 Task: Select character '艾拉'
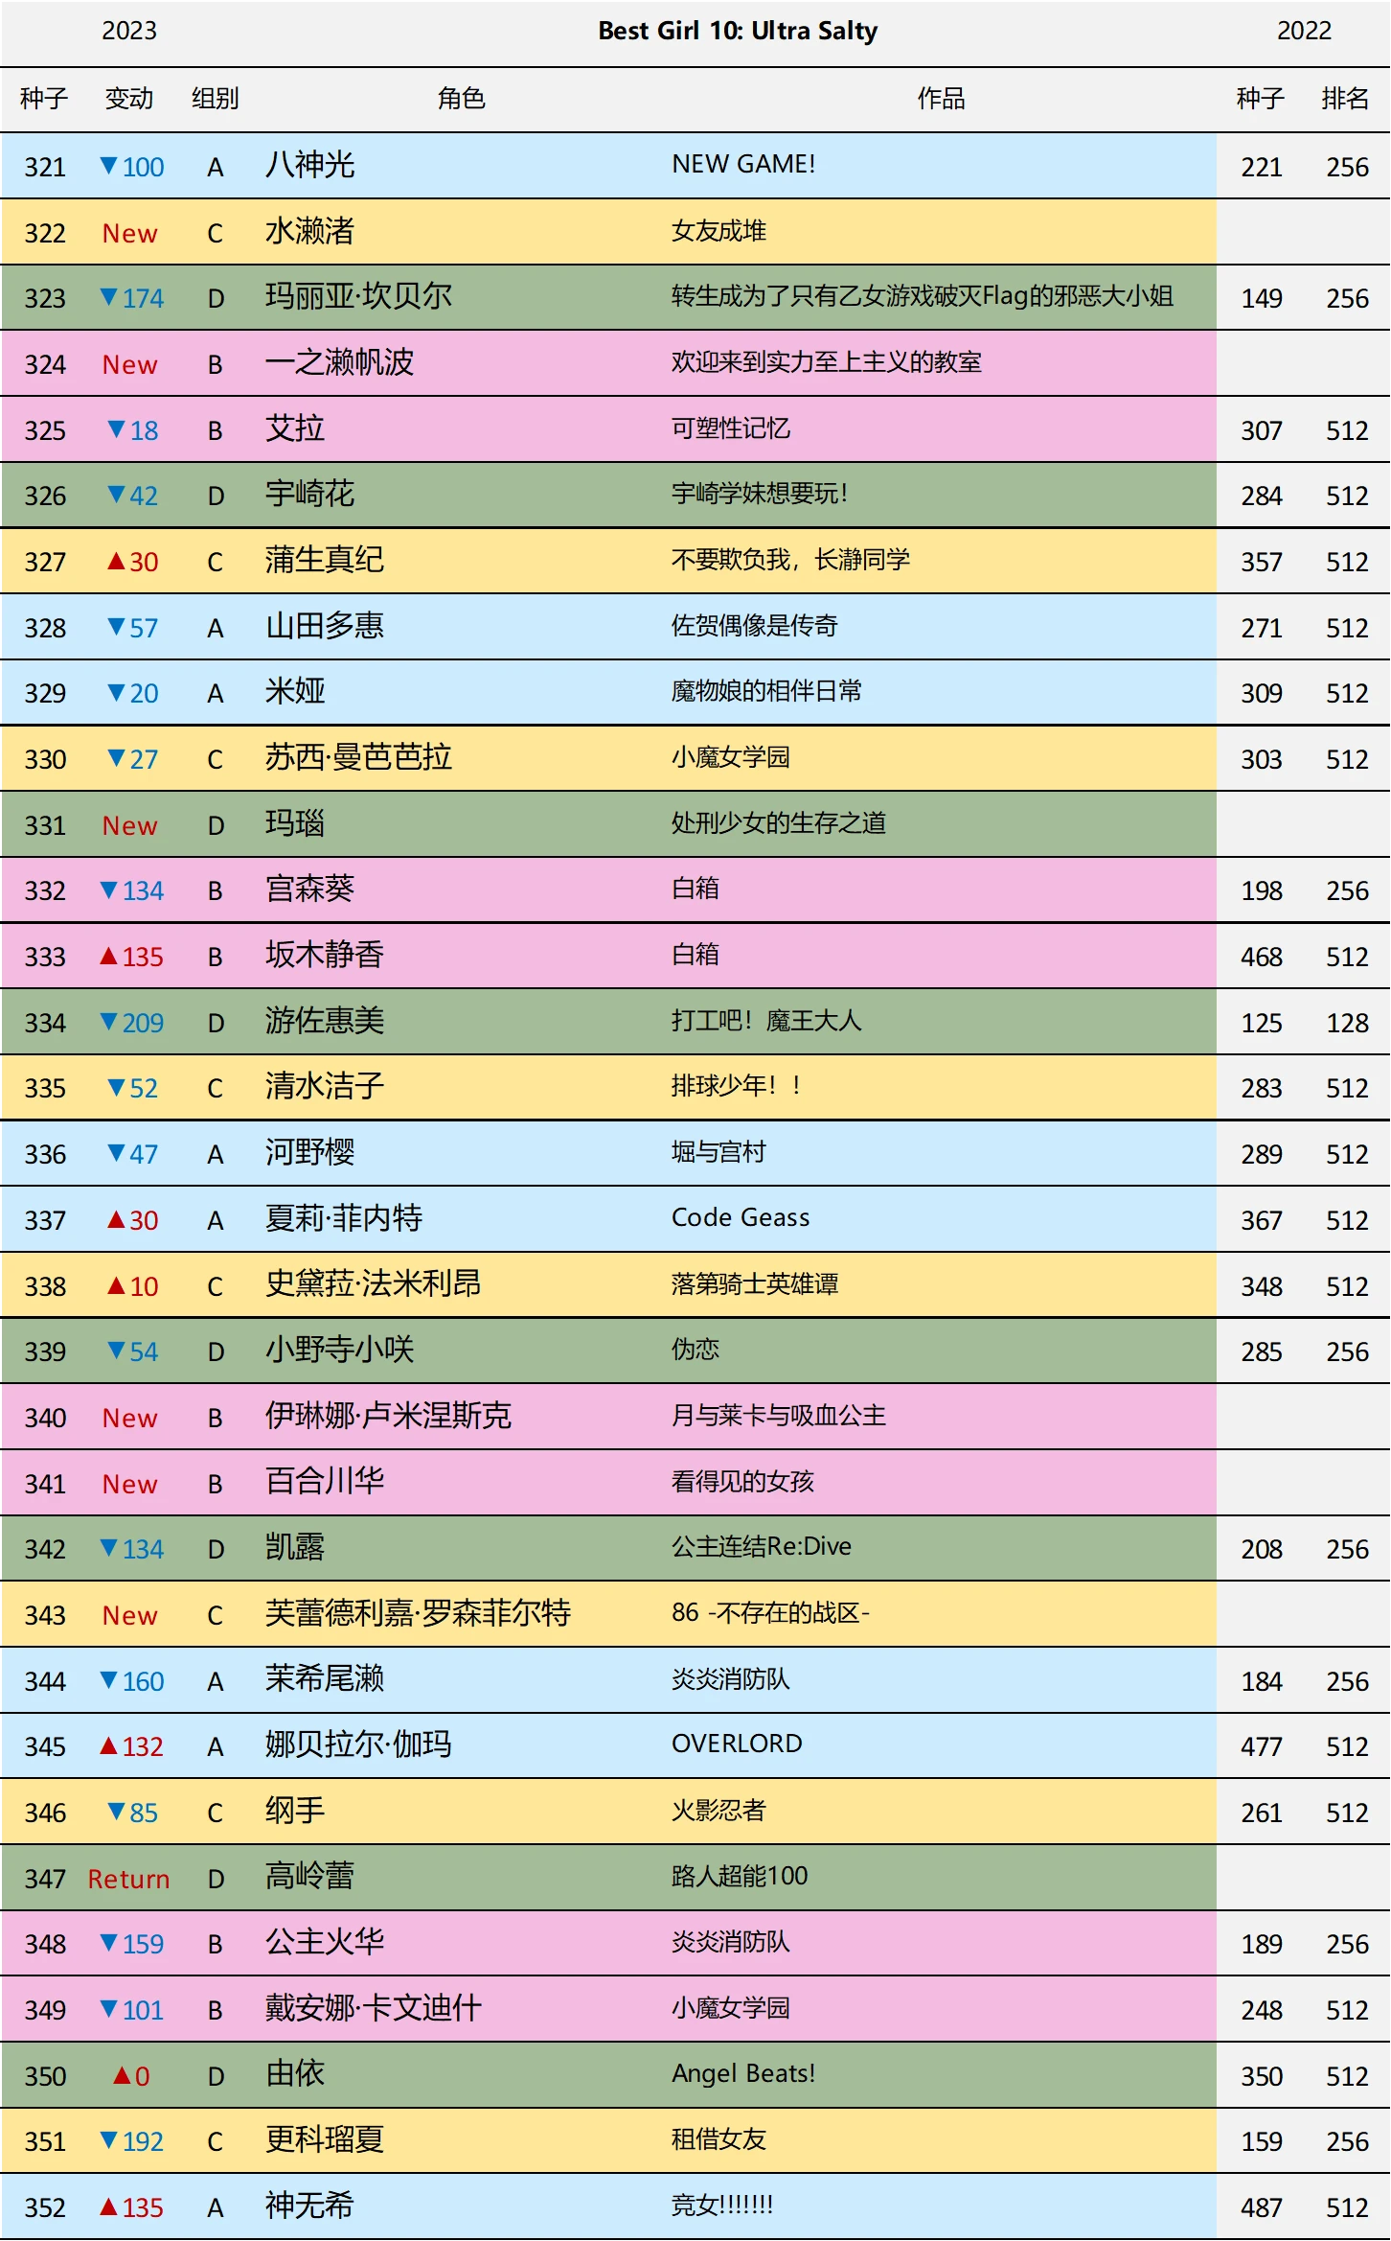[x=295, y=429]
